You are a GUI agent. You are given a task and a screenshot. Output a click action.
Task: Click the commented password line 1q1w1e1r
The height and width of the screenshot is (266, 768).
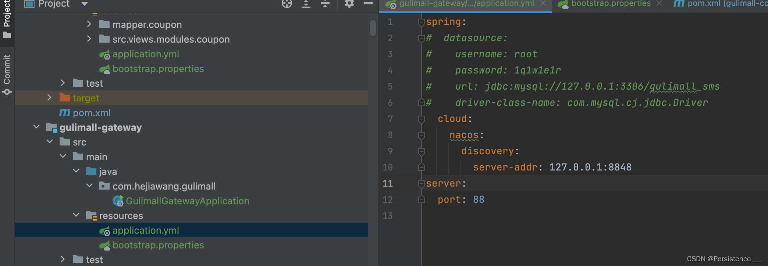[x=493, y=70]
